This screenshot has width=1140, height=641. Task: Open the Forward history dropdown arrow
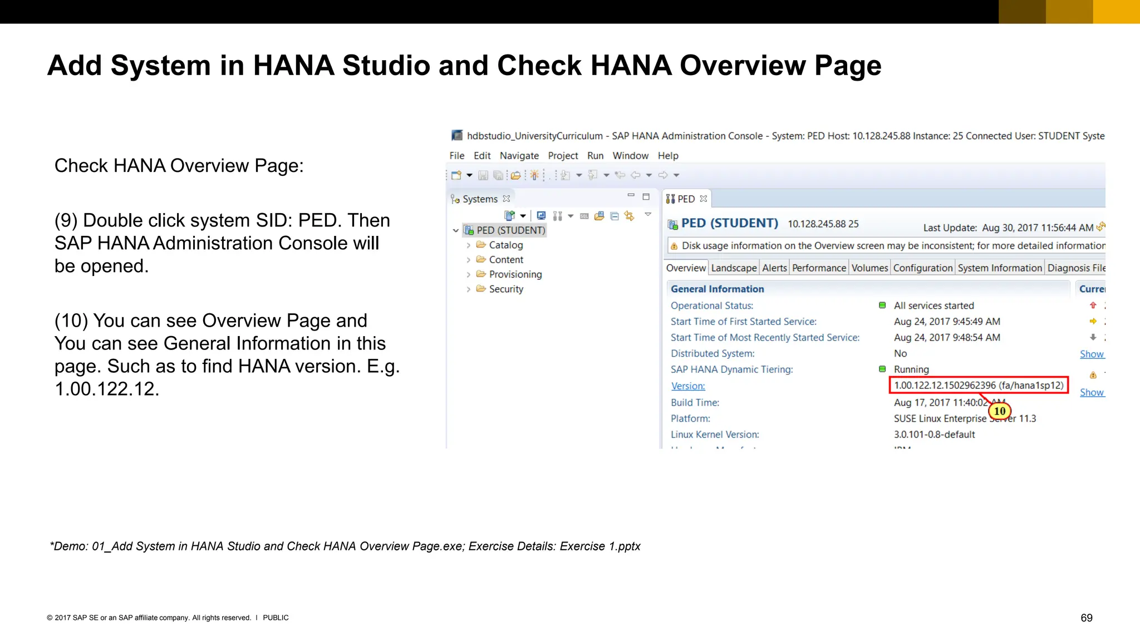(676, 175)
